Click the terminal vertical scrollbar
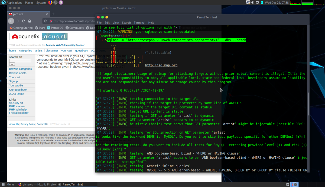Screen dimensions: 325x187 [x=308, y=104]
